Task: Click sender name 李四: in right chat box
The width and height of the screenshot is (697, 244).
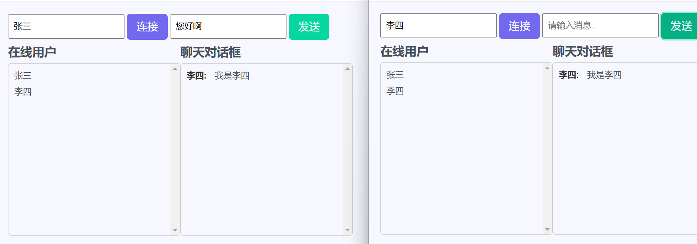Action: coord(569,75)
